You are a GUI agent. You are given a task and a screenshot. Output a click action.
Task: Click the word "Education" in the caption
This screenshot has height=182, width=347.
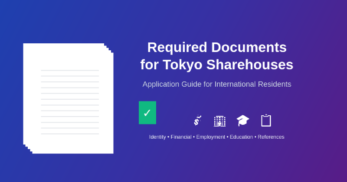click(241, 137)
